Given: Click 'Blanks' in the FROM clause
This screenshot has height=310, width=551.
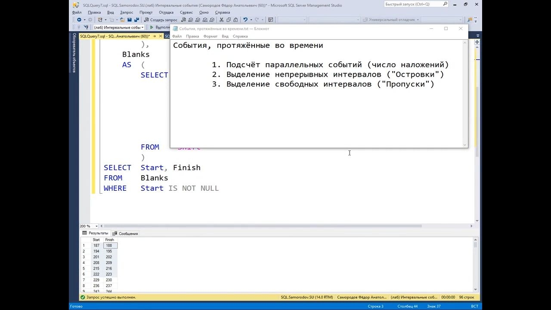Looking at the screenshot, I should tap(154, 178).
